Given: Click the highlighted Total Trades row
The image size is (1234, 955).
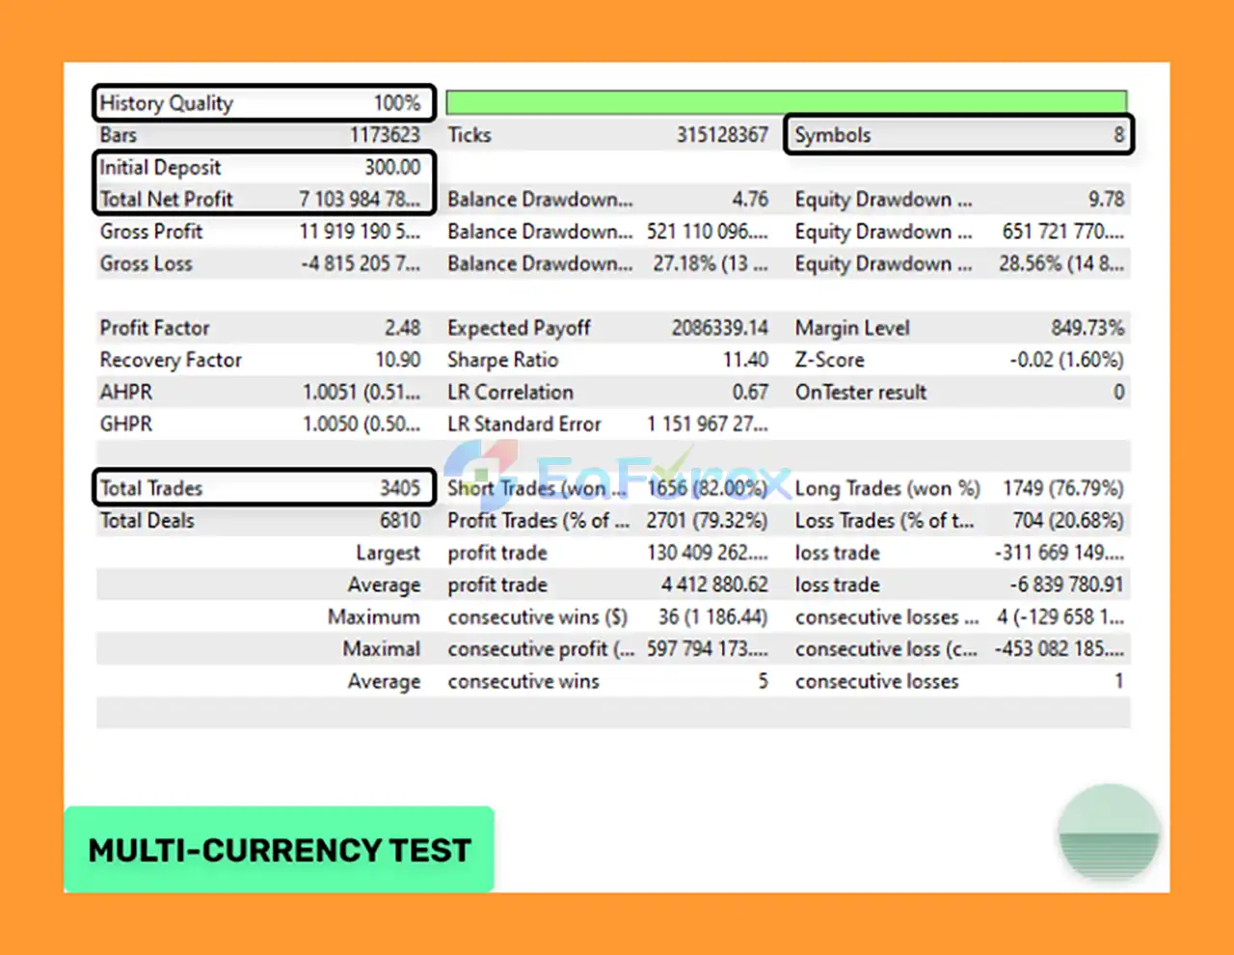Looking at the screenshot, I should [263, 488].
